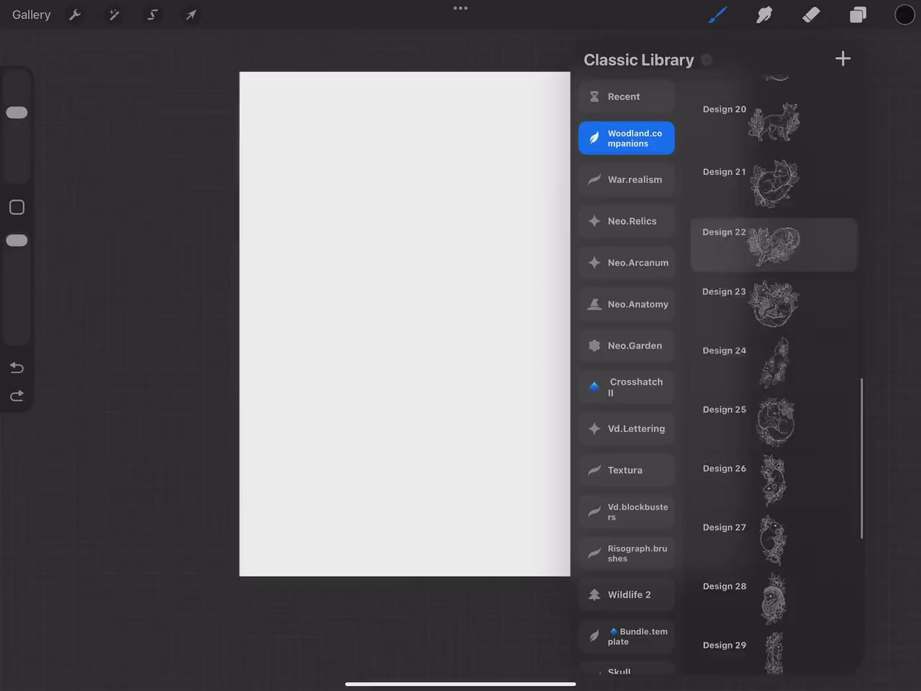The height and width of the screenshot is (691, 921).
Task: Click the Classic Library title
Action: pos(638,60)
